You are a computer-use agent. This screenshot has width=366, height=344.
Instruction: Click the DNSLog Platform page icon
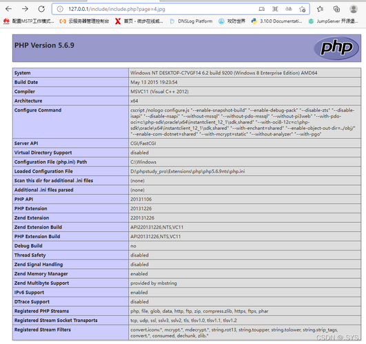tap(172, 21)
